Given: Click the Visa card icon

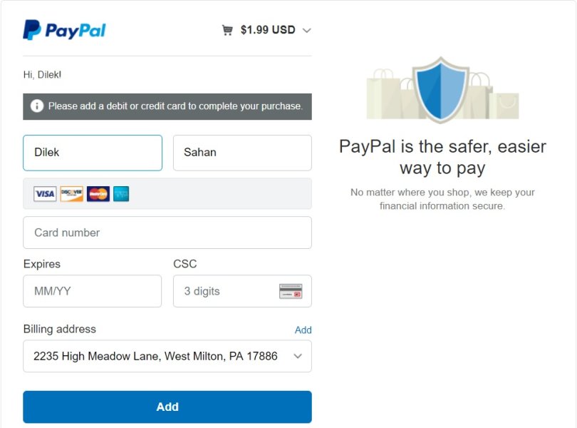Looking at the screenshot, I should click(x=45, y=194).
